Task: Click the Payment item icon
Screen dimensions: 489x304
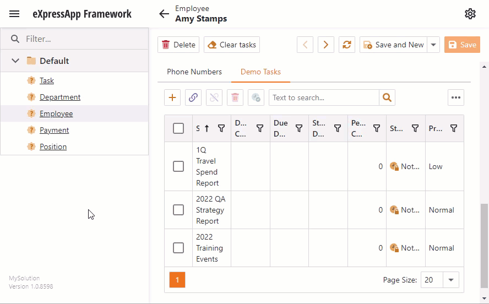Action: coord(31,130)
